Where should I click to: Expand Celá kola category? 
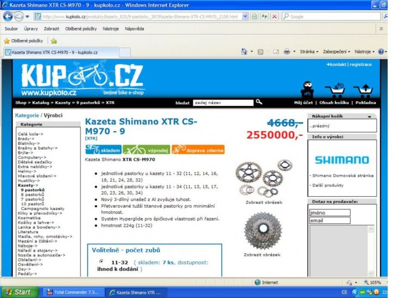point(30,134)
